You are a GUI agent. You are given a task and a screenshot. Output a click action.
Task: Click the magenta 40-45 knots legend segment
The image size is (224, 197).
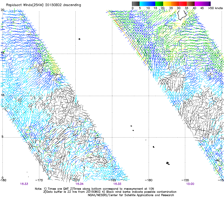(199, 4)
